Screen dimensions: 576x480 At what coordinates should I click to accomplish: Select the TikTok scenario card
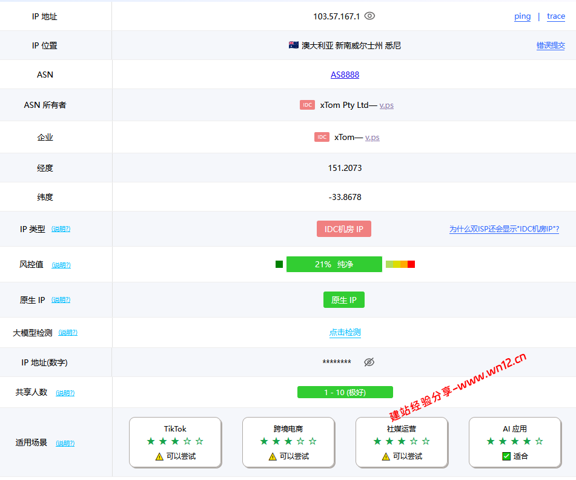(175, 442)
